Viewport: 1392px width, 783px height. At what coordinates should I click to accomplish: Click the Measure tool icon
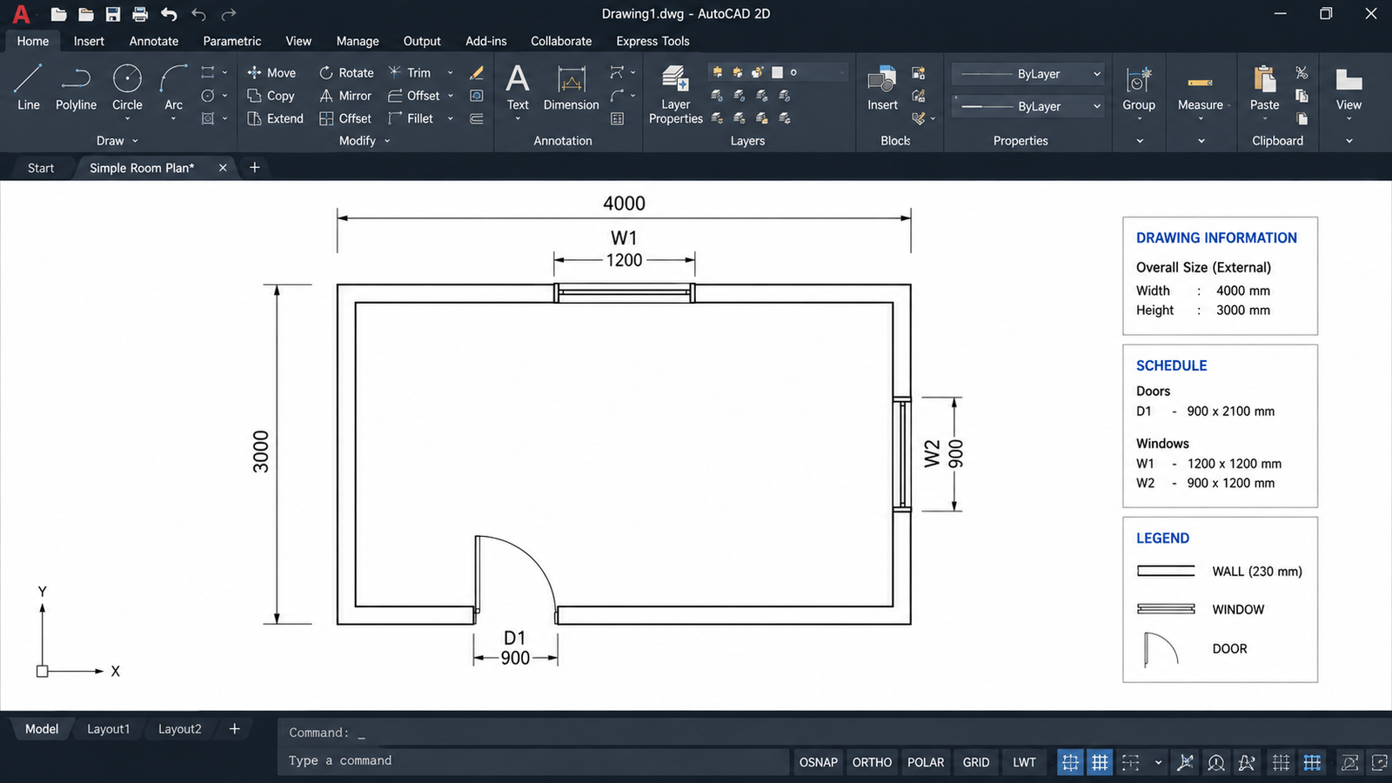tap(1200, 82)
